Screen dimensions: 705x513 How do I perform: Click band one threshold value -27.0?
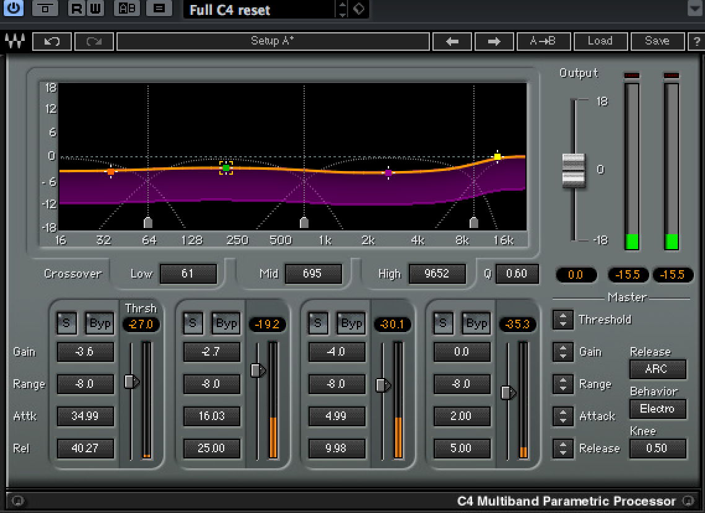tap(141, 324)
